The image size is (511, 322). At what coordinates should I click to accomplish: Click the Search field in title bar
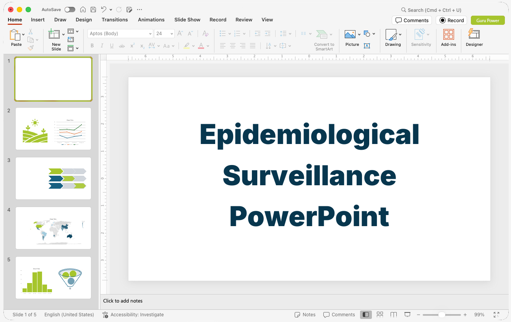431,10
